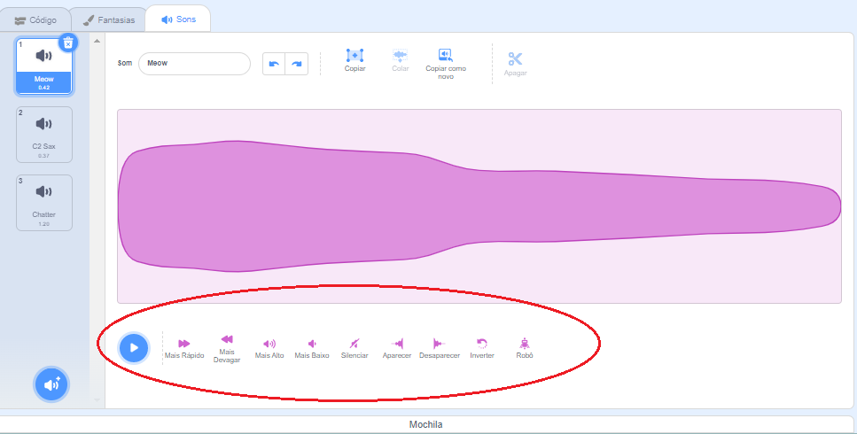
Task: Open the Fantasias tab
Action: tap(107, 19)
